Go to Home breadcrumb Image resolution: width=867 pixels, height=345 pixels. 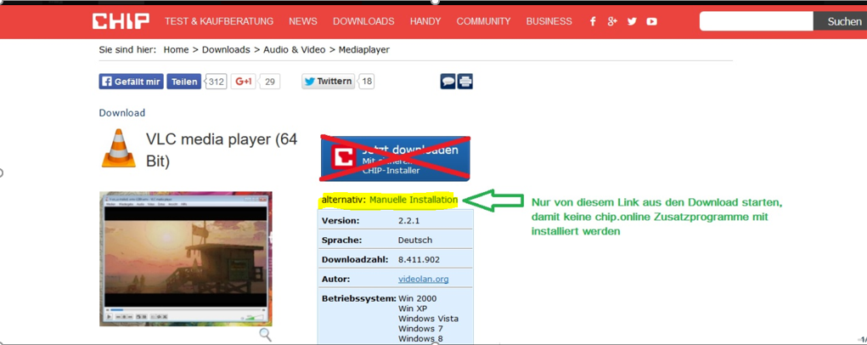click(x=177, y=50)
